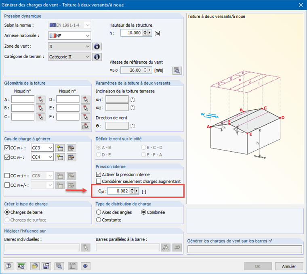Pick node B graphically
This screenshot has height=274, width=307.
point(40,108)
